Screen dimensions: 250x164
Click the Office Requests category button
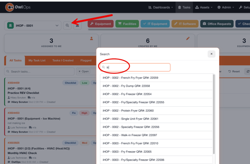[217, 24]
